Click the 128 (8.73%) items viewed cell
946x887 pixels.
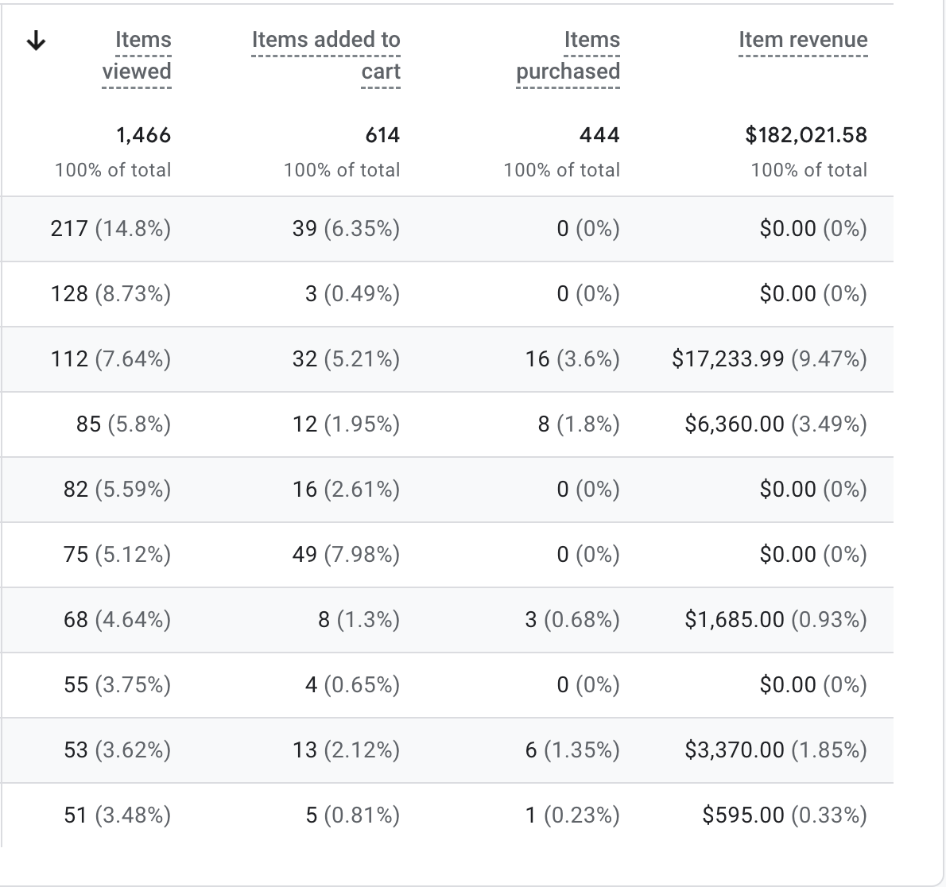pyautogui.click(x=110, y=294)
